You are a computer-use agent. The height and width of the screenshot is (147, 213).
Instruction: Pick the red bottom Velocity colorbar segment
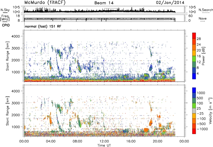tap(194, 131)
